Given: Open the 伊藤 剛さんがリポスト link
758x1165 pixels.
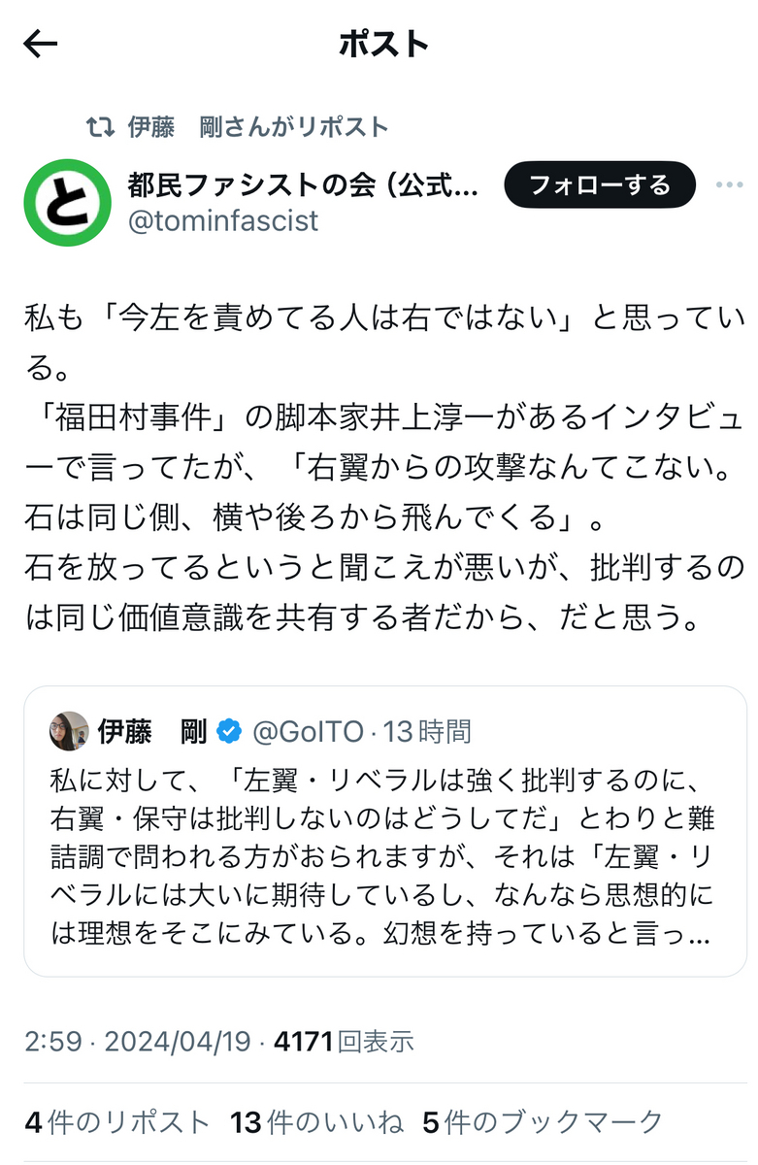Looking at the screenshot, I should [258, 127].
